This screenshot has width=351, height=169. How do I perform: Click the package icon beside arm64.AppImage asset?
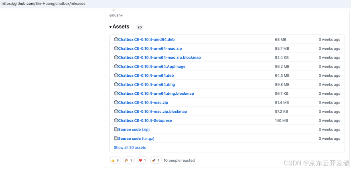tap(116, 66)
